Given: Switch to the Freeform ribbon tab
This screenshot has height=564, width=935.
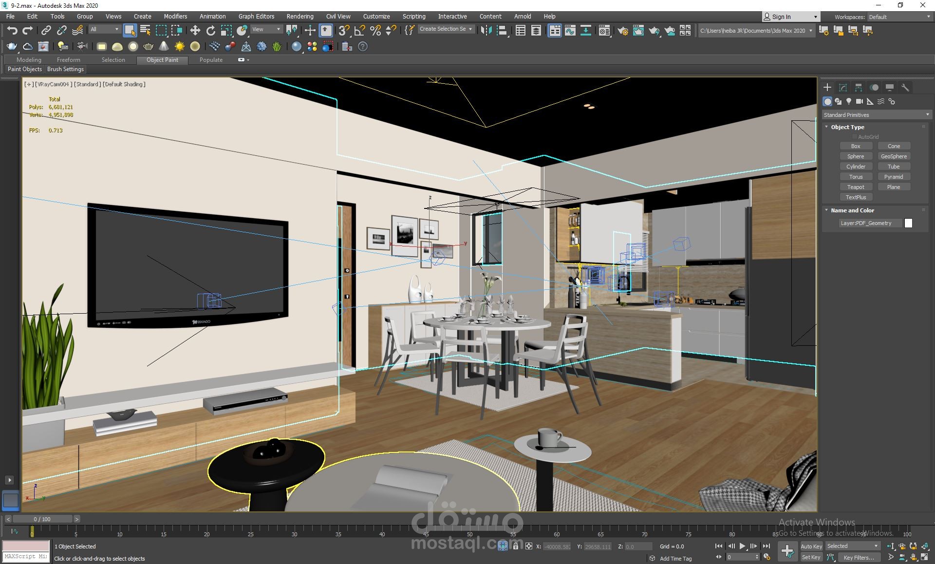Looking at the screenshot, I should coord(68,59).
